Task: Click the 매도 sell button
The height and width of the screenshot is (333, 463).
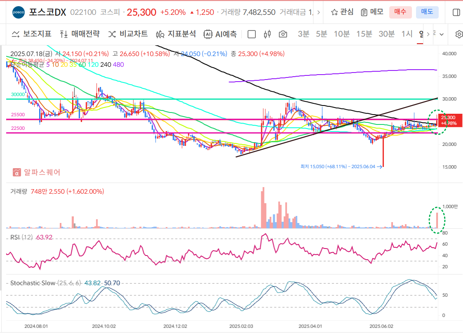Action: coord(427,12)
